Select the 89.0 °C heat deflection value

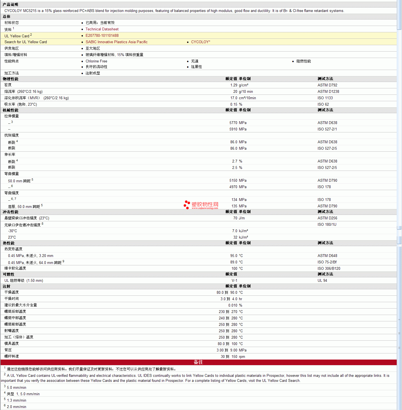[x=236, y=262]
